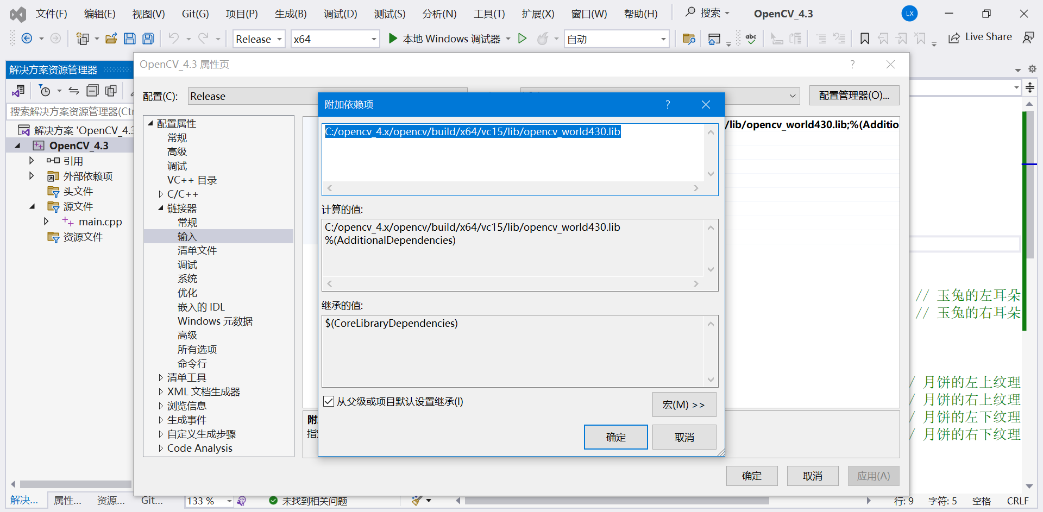Image resolution: width=1043 pixels, height=512 pixels.
Task: Click the 配置管理器(O)... button
Action: click(854, 96)
